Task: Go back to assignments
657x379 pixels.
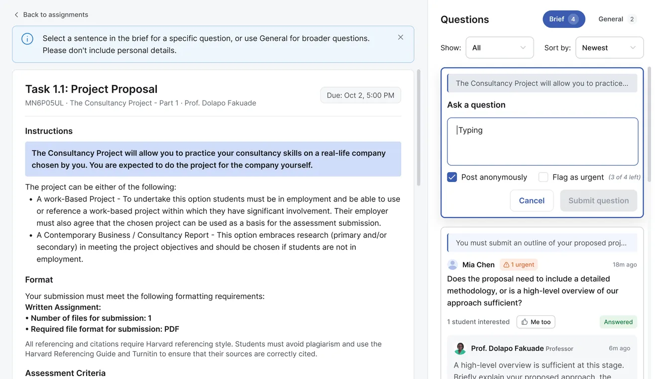Action: click(51, 15)
